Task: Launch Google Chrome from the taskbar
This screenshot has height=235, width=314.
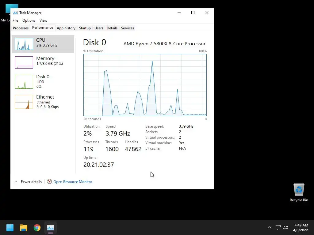Action: [37, 228]
